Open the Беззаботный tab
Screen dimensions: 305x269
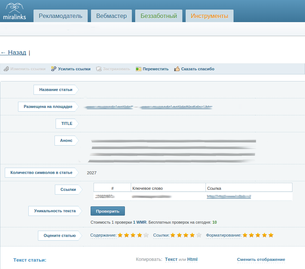[x=159, y=16]
